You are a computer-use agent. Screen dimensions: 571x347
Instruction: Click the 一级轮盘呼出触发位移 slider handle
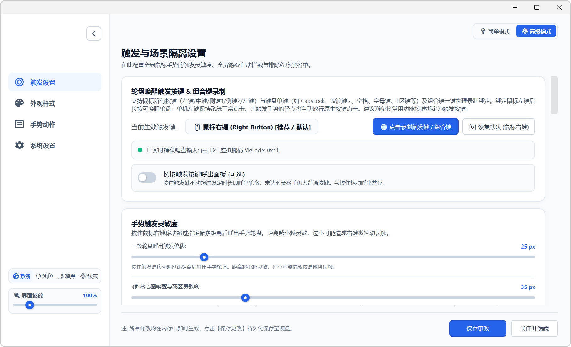[x=204, y=257]
